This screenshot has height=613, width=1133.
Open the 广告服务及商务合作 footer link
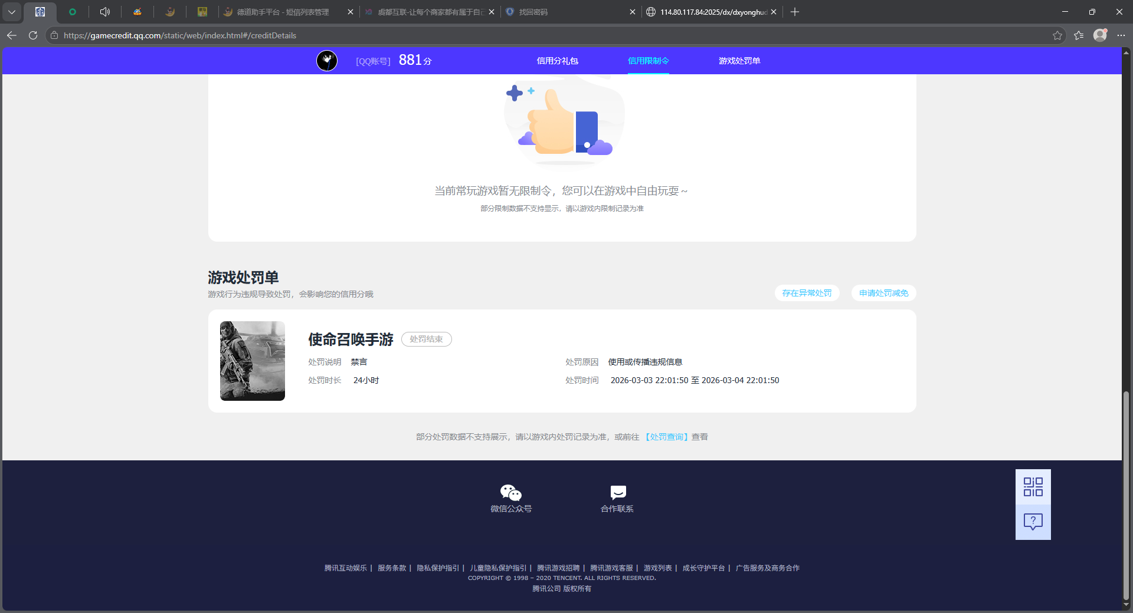coord(767,568)
